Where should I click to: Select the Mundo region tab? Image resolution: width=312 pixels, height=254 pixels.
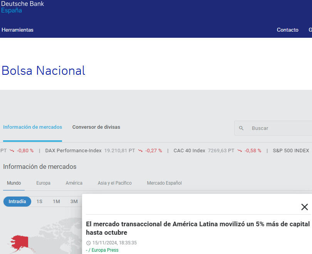14,183
